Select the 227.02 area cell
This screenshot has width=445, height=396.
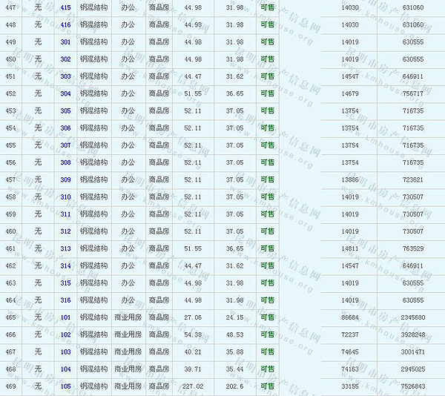[x=191, y=386]
